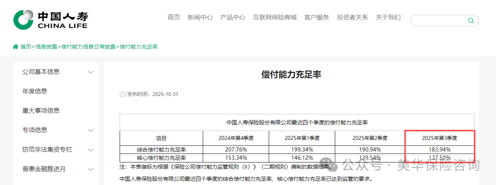Open the 首页 navigation menu
This screenshot has width=496, height=185.
click(174, 17)
